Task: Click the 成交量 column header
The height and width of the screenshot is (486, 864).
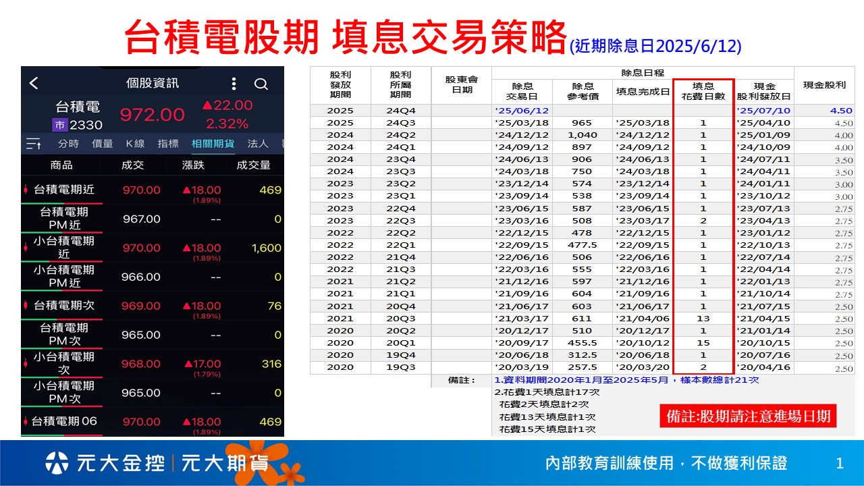Action: click(253, 165)
